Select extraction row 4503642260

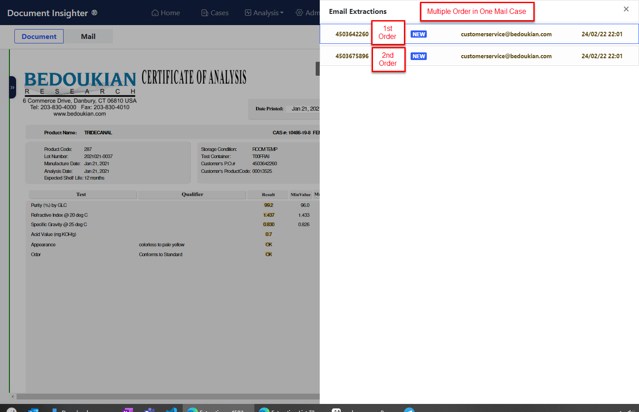(352, 34)
